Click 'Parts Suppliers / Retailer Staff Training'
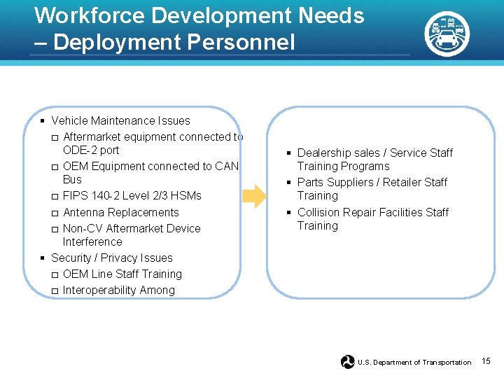This screenshot has height=378, width=504. [x=372, y=189]
